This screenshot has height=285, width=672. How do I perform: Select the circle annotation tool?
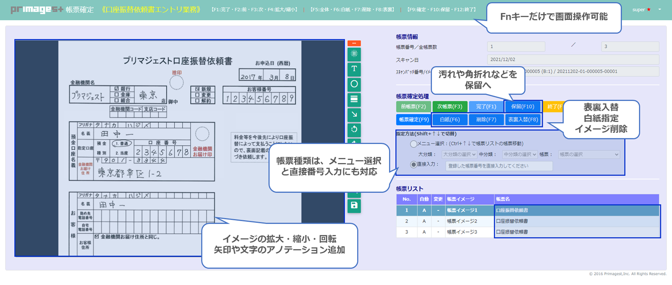354,84
